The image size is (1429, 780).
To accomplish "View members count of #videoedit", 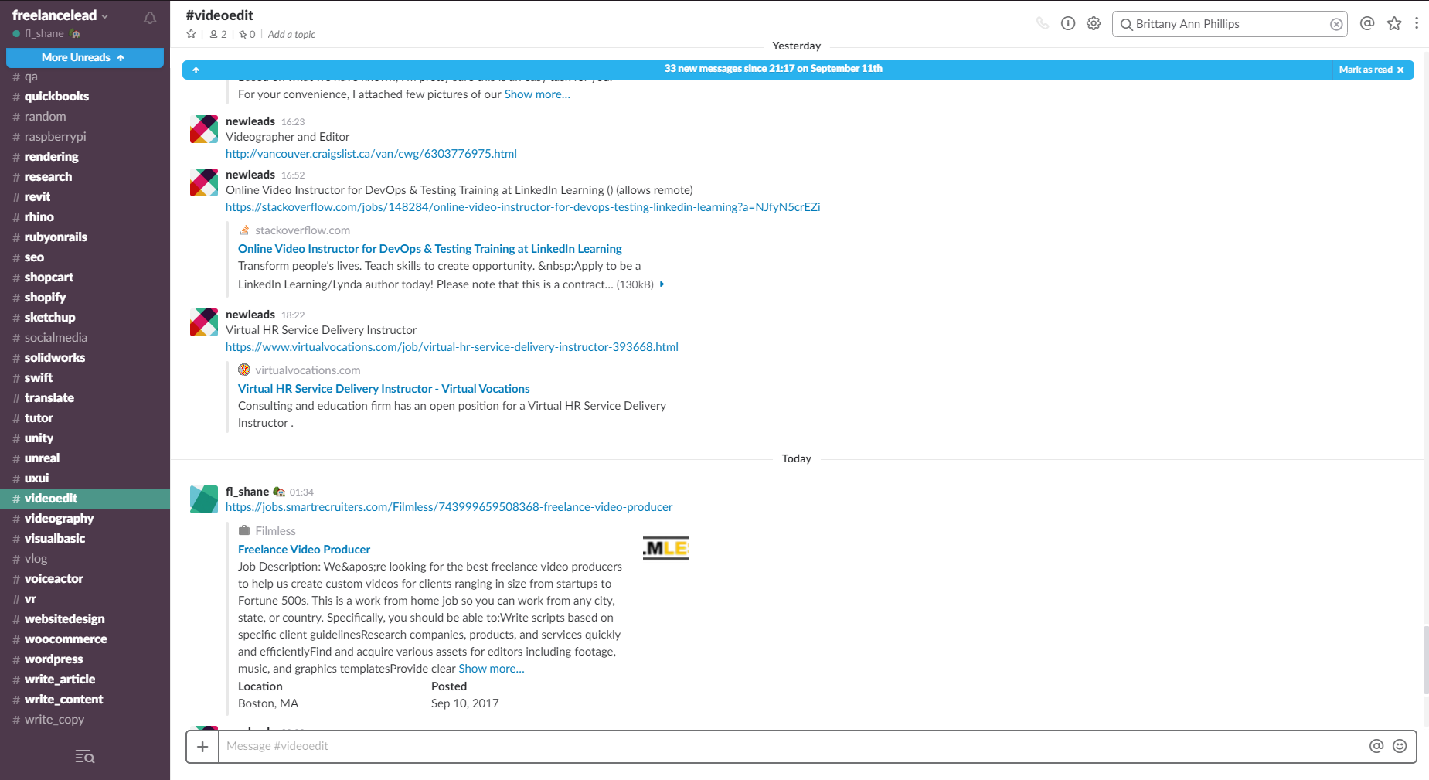I will 218,34.
